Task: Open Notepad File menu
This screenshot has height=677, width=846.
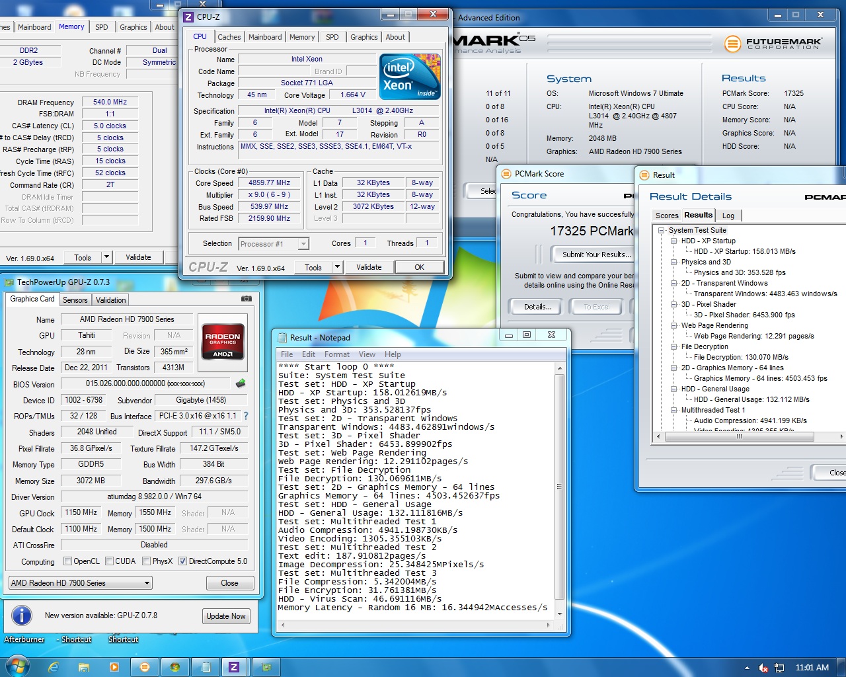Action: click(x=287, y=354)
